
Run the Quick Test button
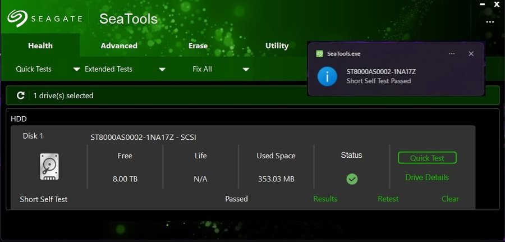click(427, 158)
